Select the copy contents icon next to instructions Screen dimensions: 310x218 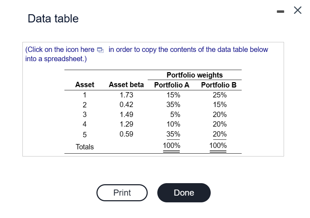(x=100, y=50)
